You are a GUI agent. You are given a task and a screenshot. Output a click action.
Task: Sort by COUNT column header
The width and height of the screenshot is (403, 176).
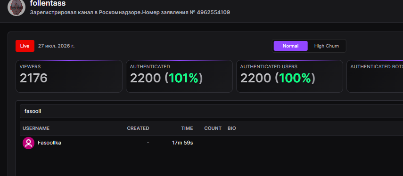click(x=213, y=128)
